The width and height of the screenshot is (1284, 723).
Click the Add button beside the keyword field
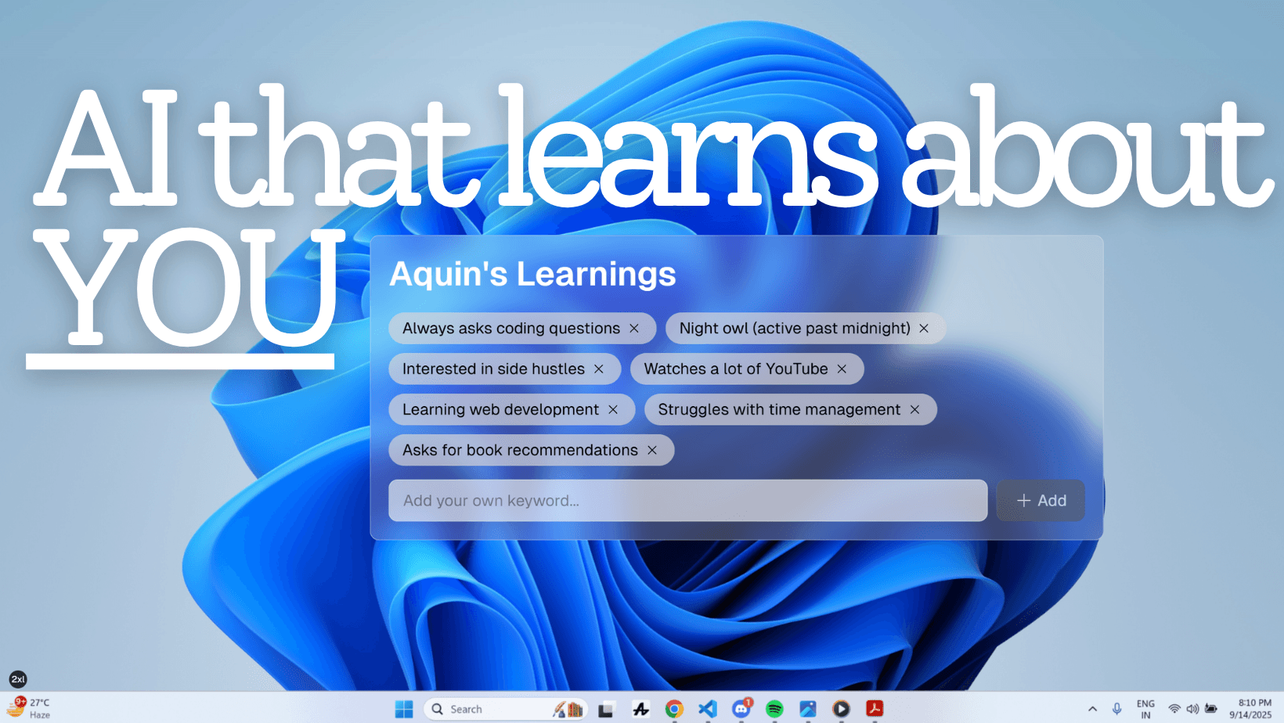(x=1040, y=501)
